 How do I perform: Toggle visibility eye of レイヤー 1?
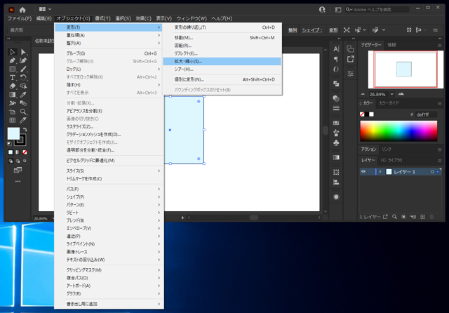tap(363, 171)
